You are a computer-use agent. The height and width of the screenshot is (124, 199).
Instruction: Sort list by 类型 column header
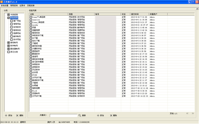pos(81,14)
